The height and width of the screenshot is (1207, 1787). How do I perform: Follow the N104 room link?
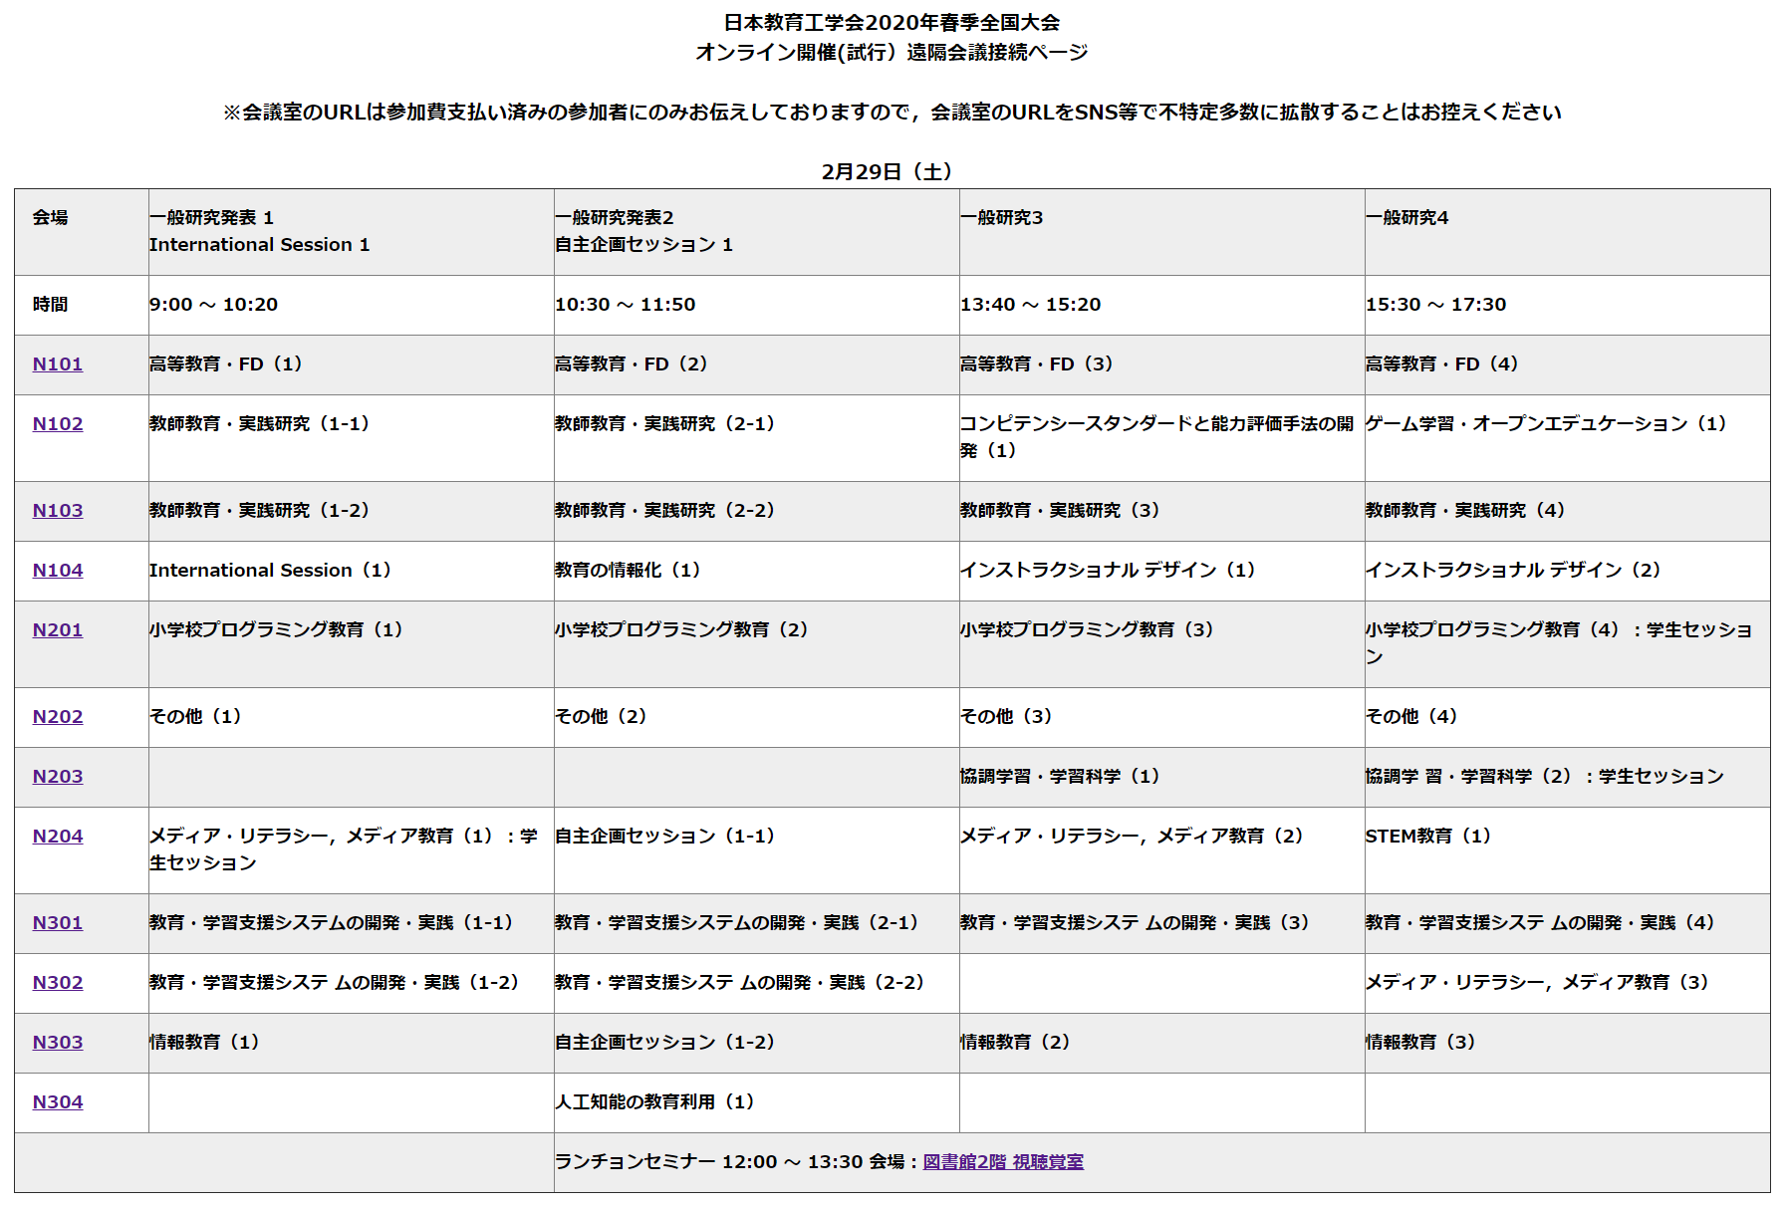(x=58, y=571)
